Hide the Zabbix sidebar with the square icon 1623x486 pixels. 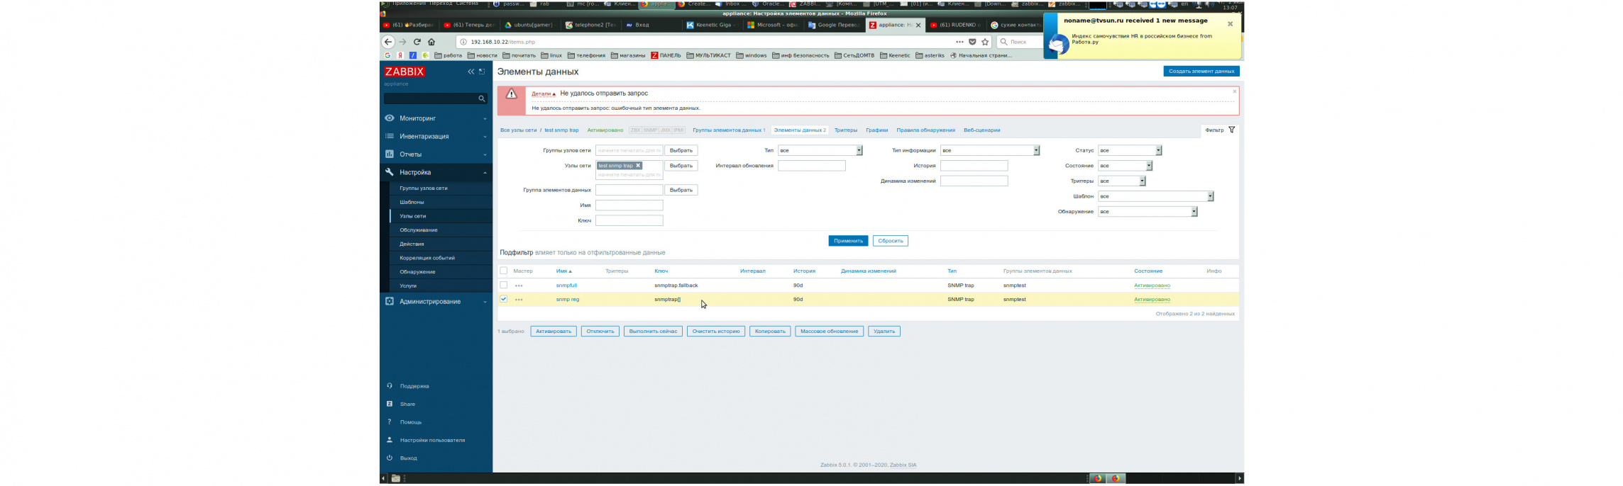pos(482,72)
